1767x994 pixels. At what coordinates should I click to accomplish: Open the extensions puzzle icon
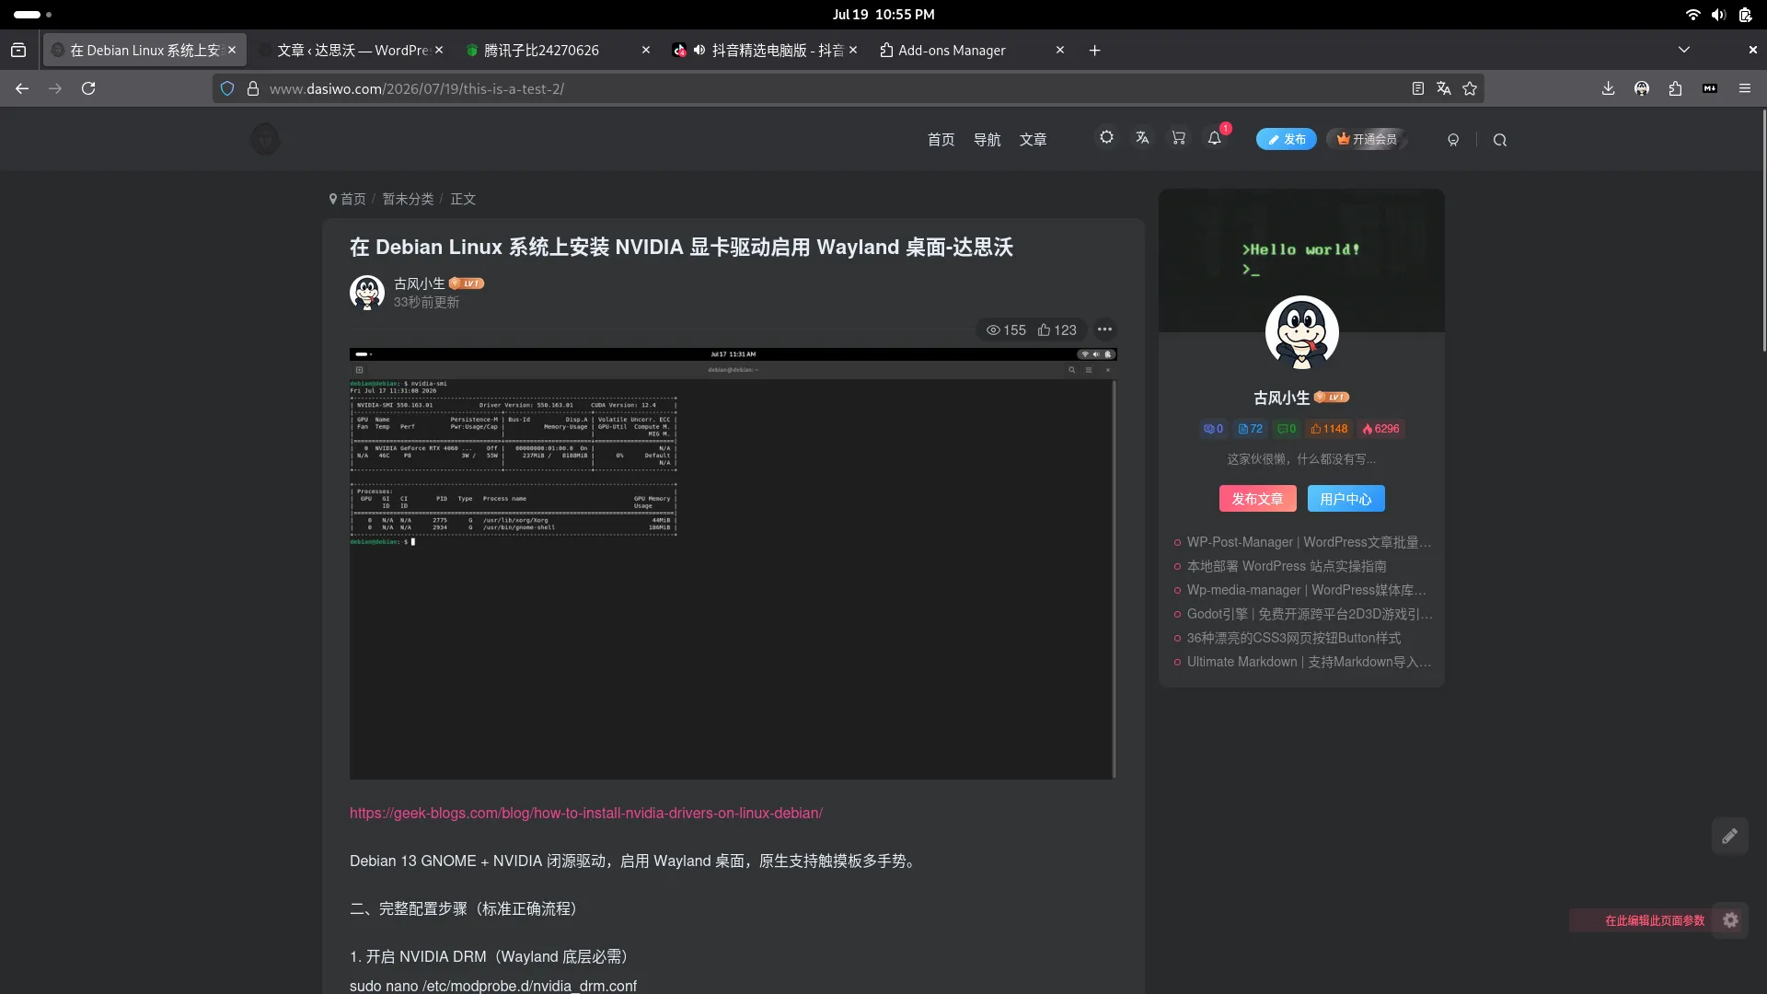[x=1675, y=88]
